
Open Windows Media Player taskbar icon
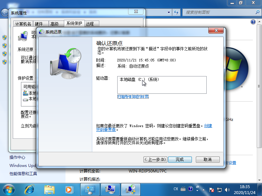69,189
